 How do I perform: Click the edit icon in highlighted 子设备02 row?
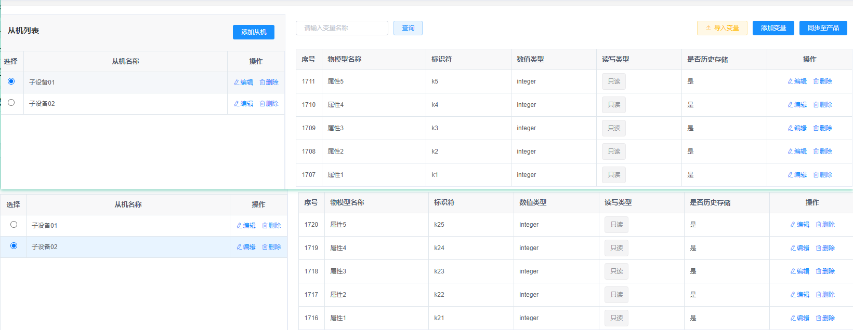click(246, 247)
